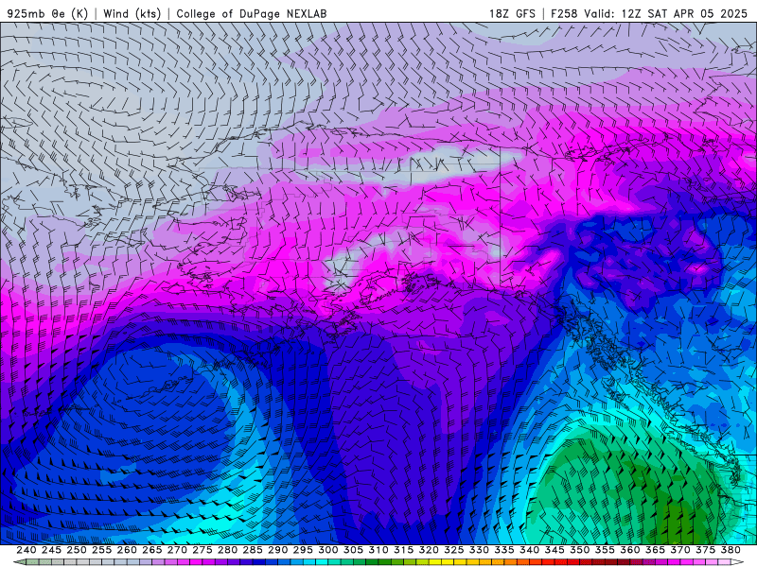Image resolution: width=757 pixels, height=567 pixels.
Task: Click the "Valid: 12Z SAT APR 05 2025" text
Action: point(666,13)
